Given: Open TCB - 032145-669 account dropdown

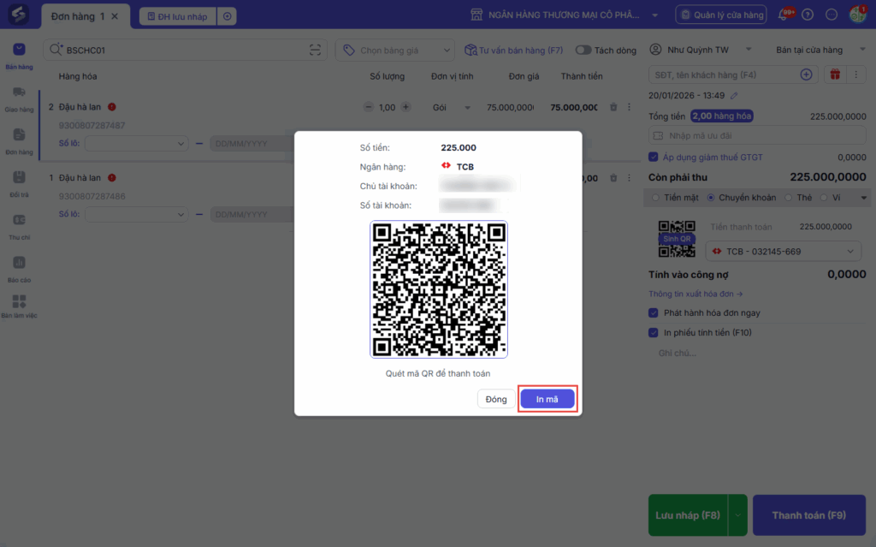Looking at the screenshot, I should point(784,251).
